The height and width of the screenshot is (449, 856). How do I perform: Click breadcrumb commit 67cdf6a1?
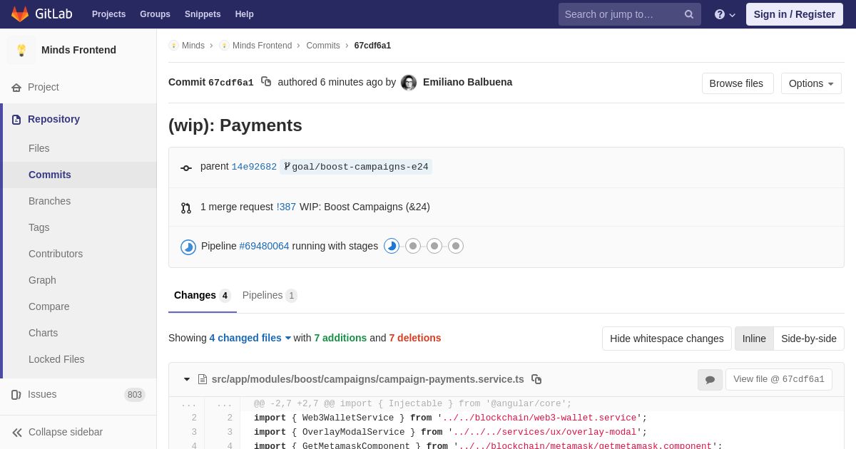pos(372,46)
